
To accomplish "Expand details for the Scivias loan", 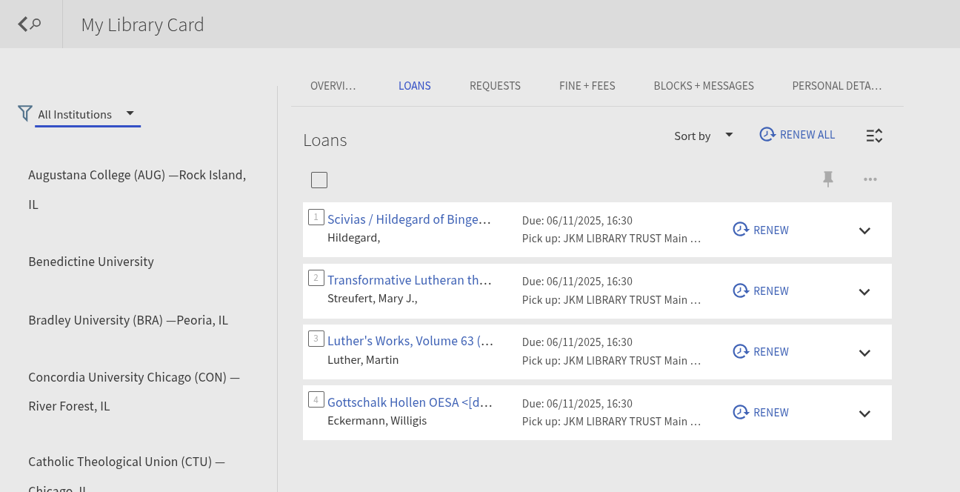I will pyautogui.click(x=864, y=230).
